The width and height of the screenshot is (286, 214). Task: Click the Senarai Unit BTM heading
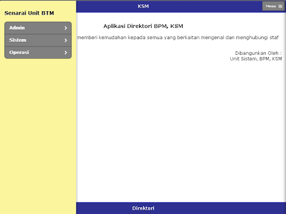coord(29,13)
